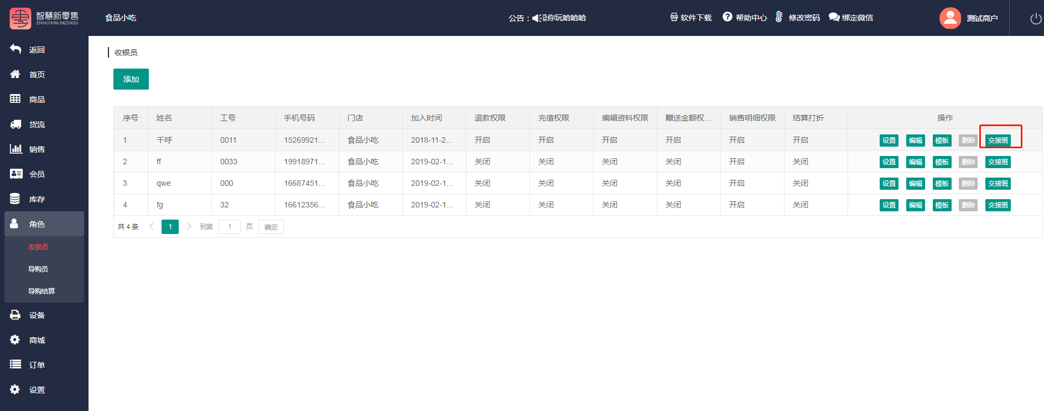
Task: Focus the page number jump input
Action: [230, 227]
